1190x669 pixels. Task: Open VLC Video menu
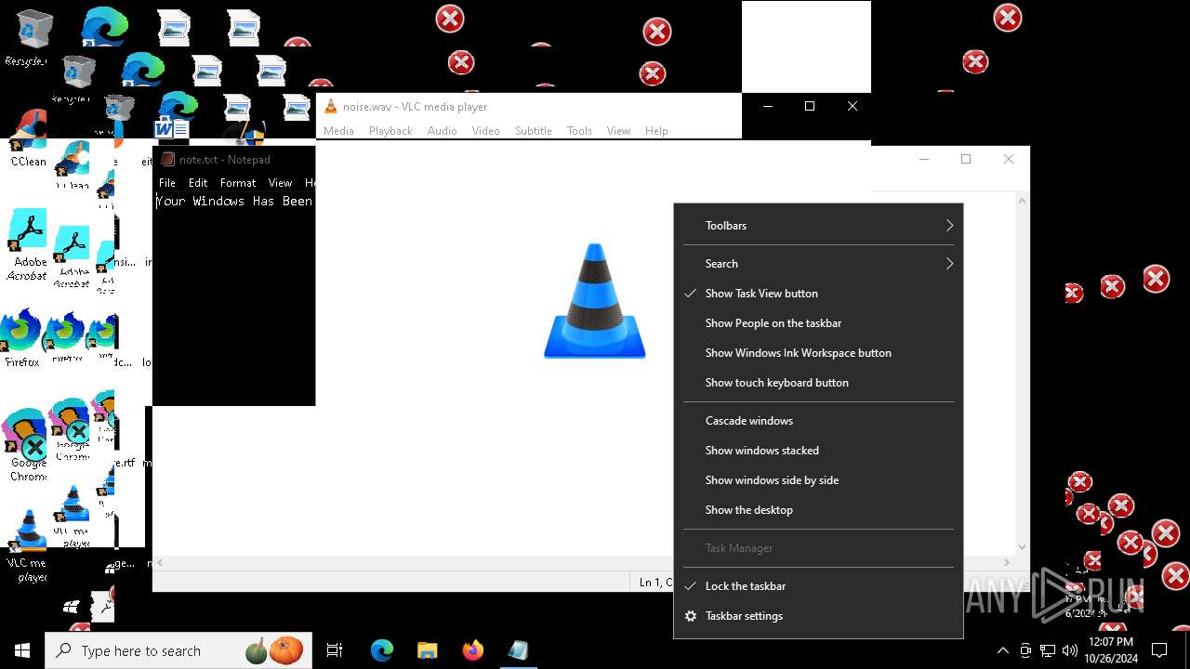pyautogui.click(x=485, y=131)
